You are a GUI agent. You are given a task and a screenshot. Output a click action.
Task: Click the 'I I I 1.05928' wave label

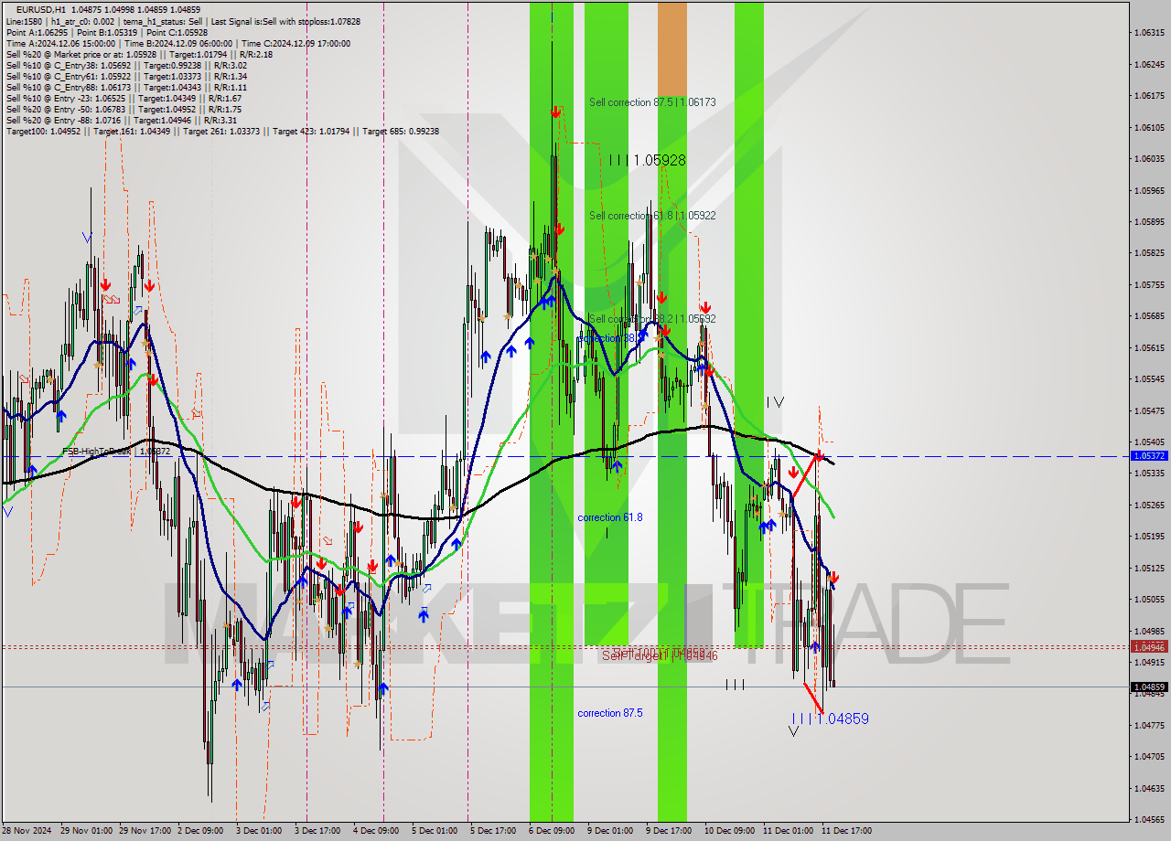point(647,160)
